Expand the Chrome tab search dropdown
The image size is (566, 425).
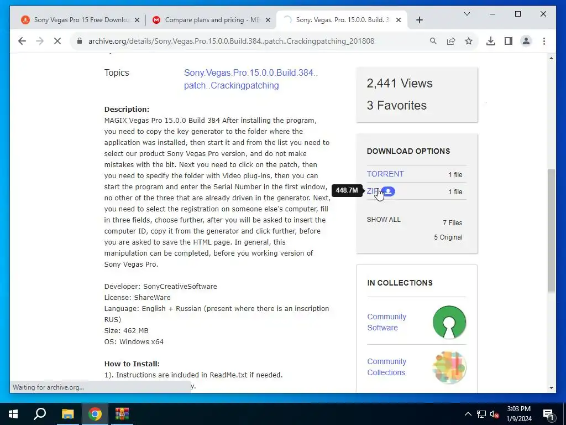[x=467, y=14]
